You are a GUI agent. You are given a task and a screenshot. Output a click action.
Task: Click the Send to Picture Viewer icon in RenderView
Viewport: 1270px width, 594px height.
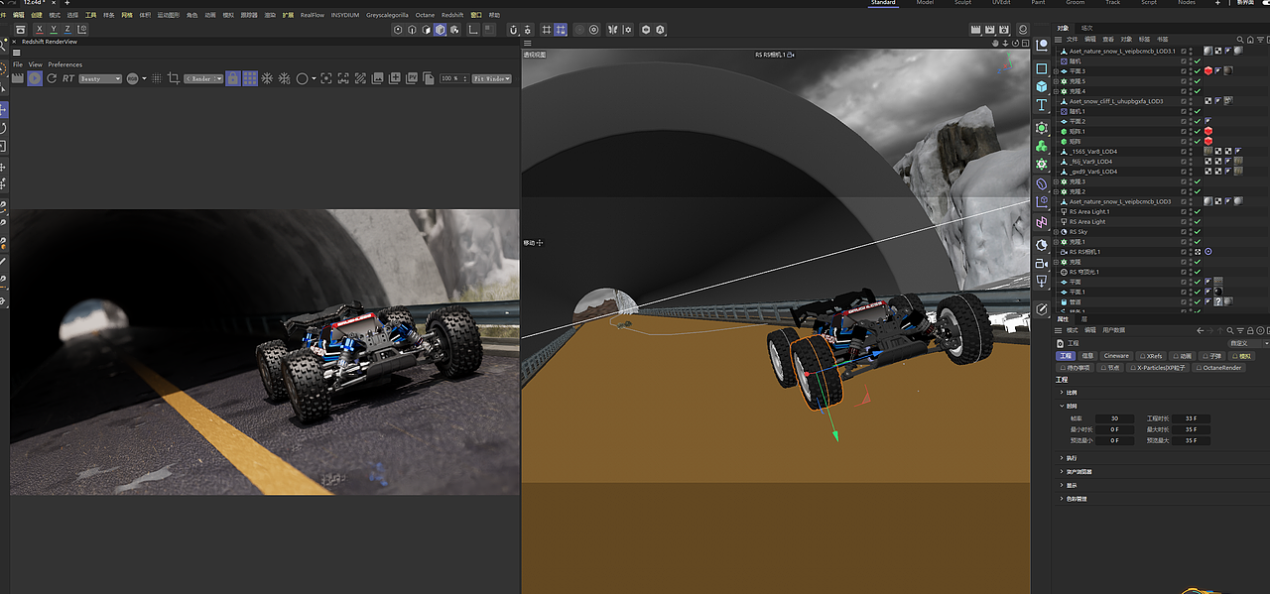click(x=412, y=78)
